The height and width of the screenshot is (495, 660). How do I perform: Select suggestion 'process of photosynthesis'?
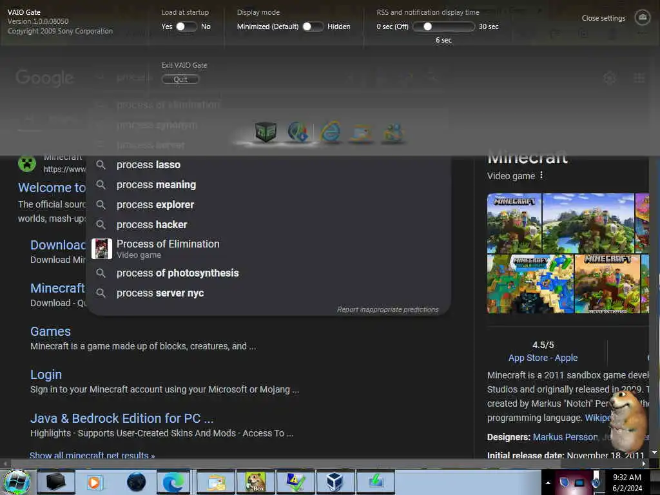click(268, 273)
